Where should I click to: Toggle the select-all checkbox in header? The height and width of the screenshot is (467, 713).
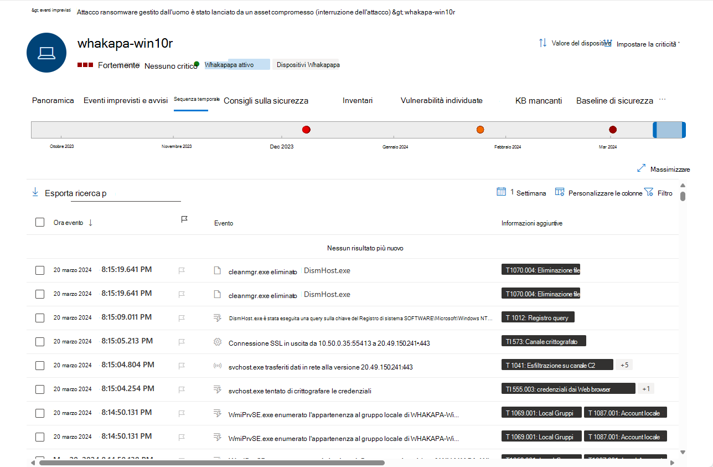tap(40, 222)
